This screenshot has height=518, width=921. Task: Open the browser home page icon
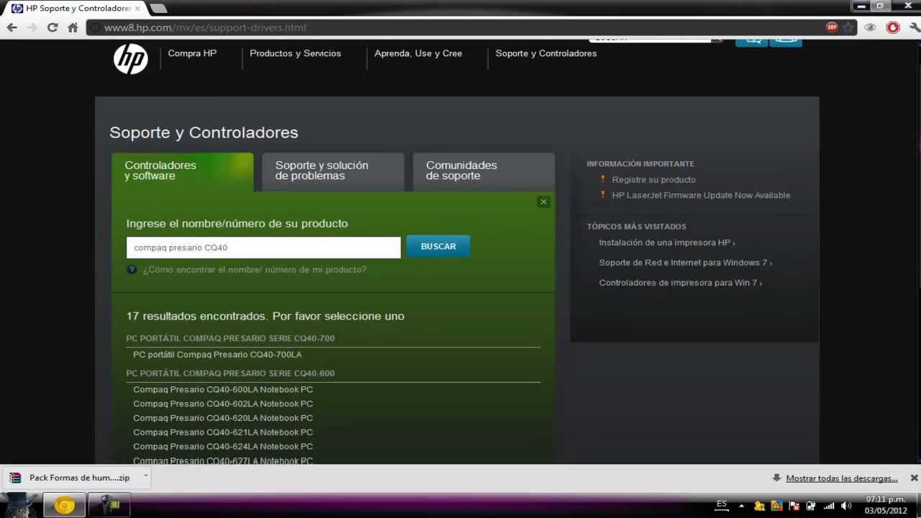pos(73,27)
